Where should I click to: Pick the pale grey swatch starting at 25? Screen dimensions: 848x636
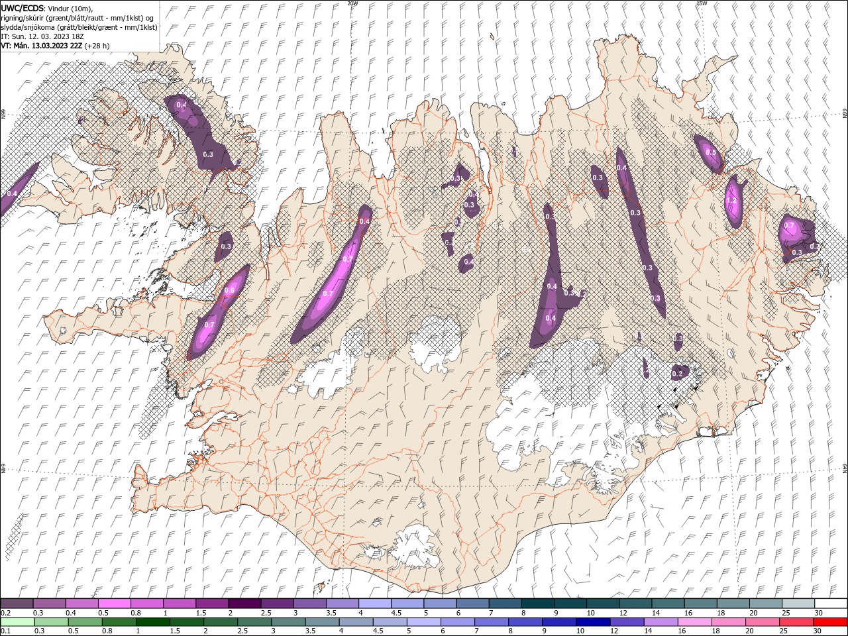tap(798, 604)
